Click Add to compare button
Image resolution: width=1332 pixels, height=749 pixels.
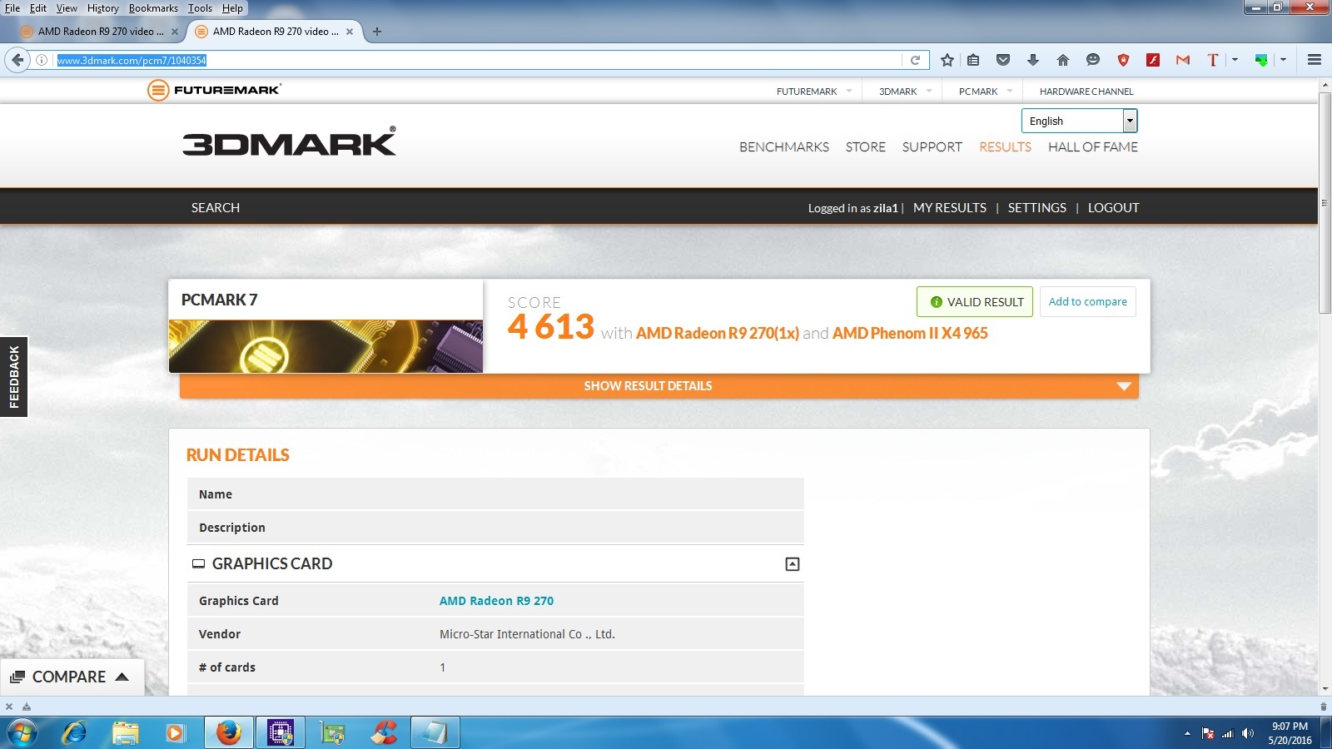1088,302
